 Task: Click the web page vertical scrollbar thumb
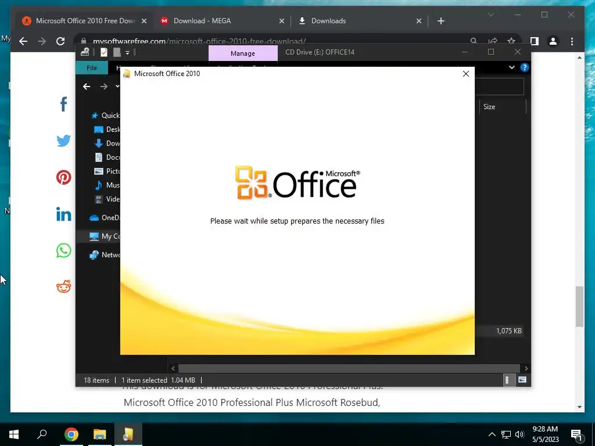click(x=579, y=307)
